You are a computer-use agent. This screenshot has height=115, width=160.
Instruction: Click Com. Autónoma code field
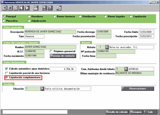click(x=120, y=69)
